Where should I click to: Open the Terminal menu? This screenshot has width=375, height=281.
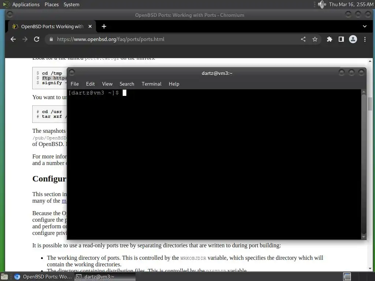coord(151,84)
